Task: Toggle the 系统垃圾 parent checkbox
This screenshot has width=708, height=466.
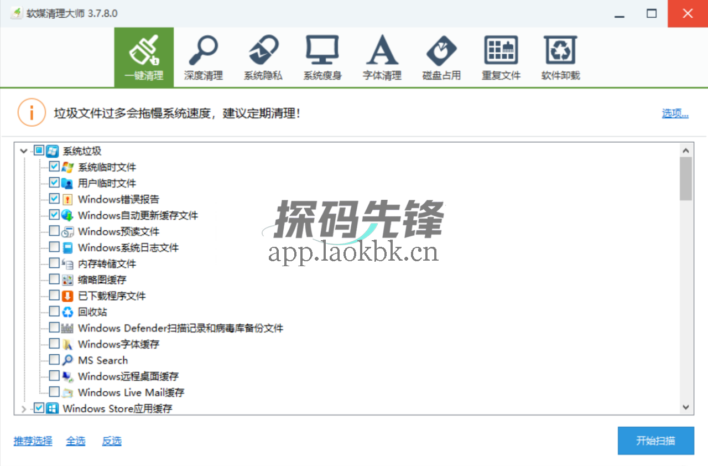Action: tap(39, 151)
